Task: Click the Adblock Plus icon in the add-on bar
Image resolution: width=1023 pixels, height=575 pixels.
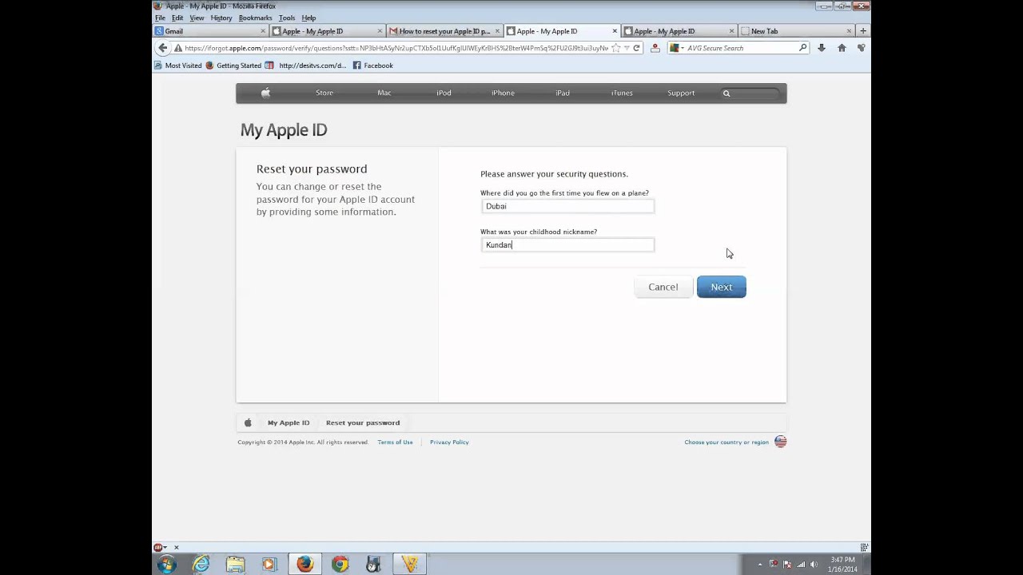Action: click(x=158, y=548)
